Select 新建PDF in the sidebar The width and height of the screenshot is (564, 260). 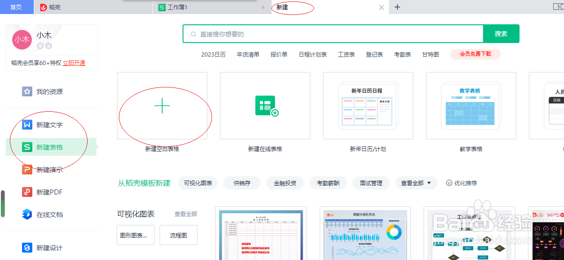(51, 192)
